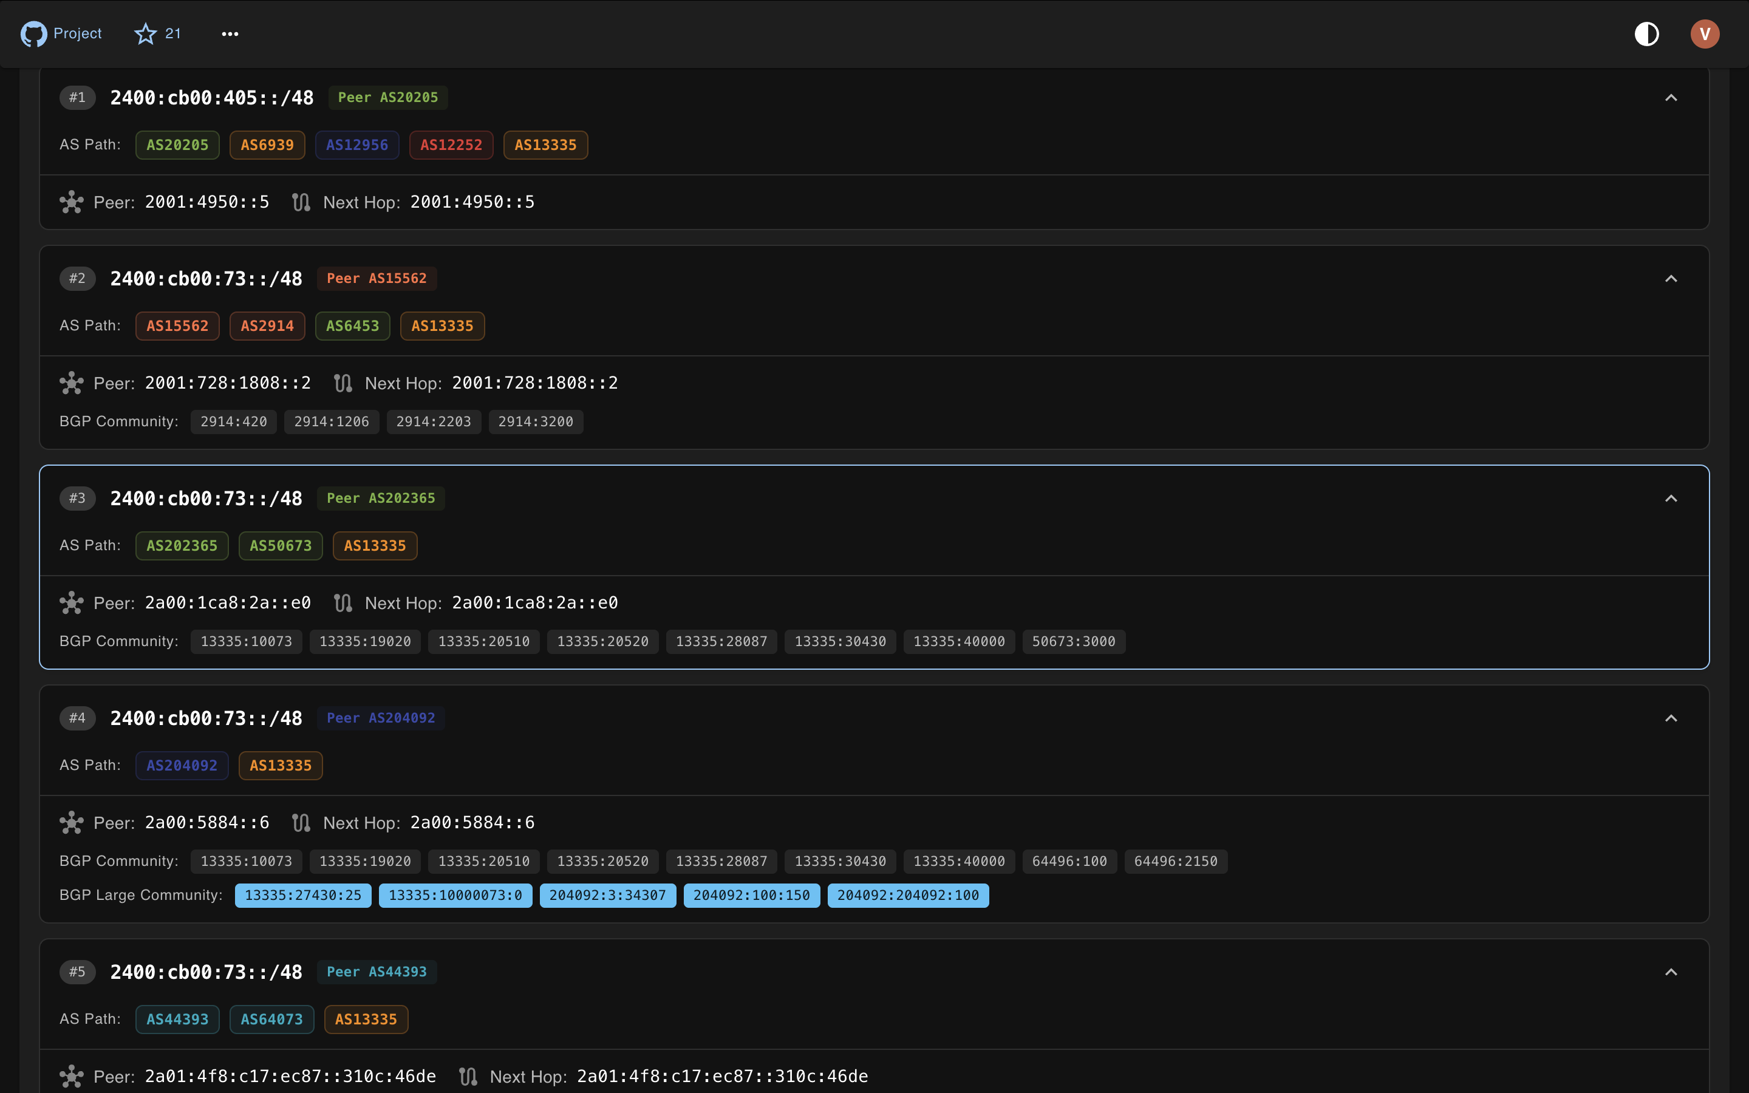Click the Peer AS20205 badge
The width and height of the screenshot is (1749, 1093).
388,98
